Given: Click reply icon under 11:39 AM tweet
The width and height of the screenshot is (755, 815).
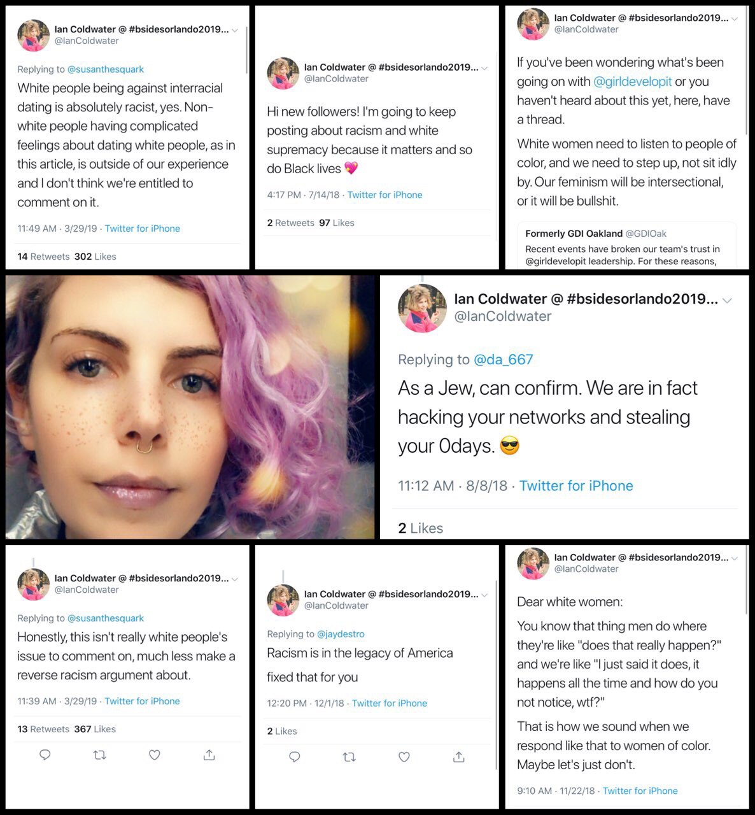Looking at the screenshot, I should pos(45,755).
